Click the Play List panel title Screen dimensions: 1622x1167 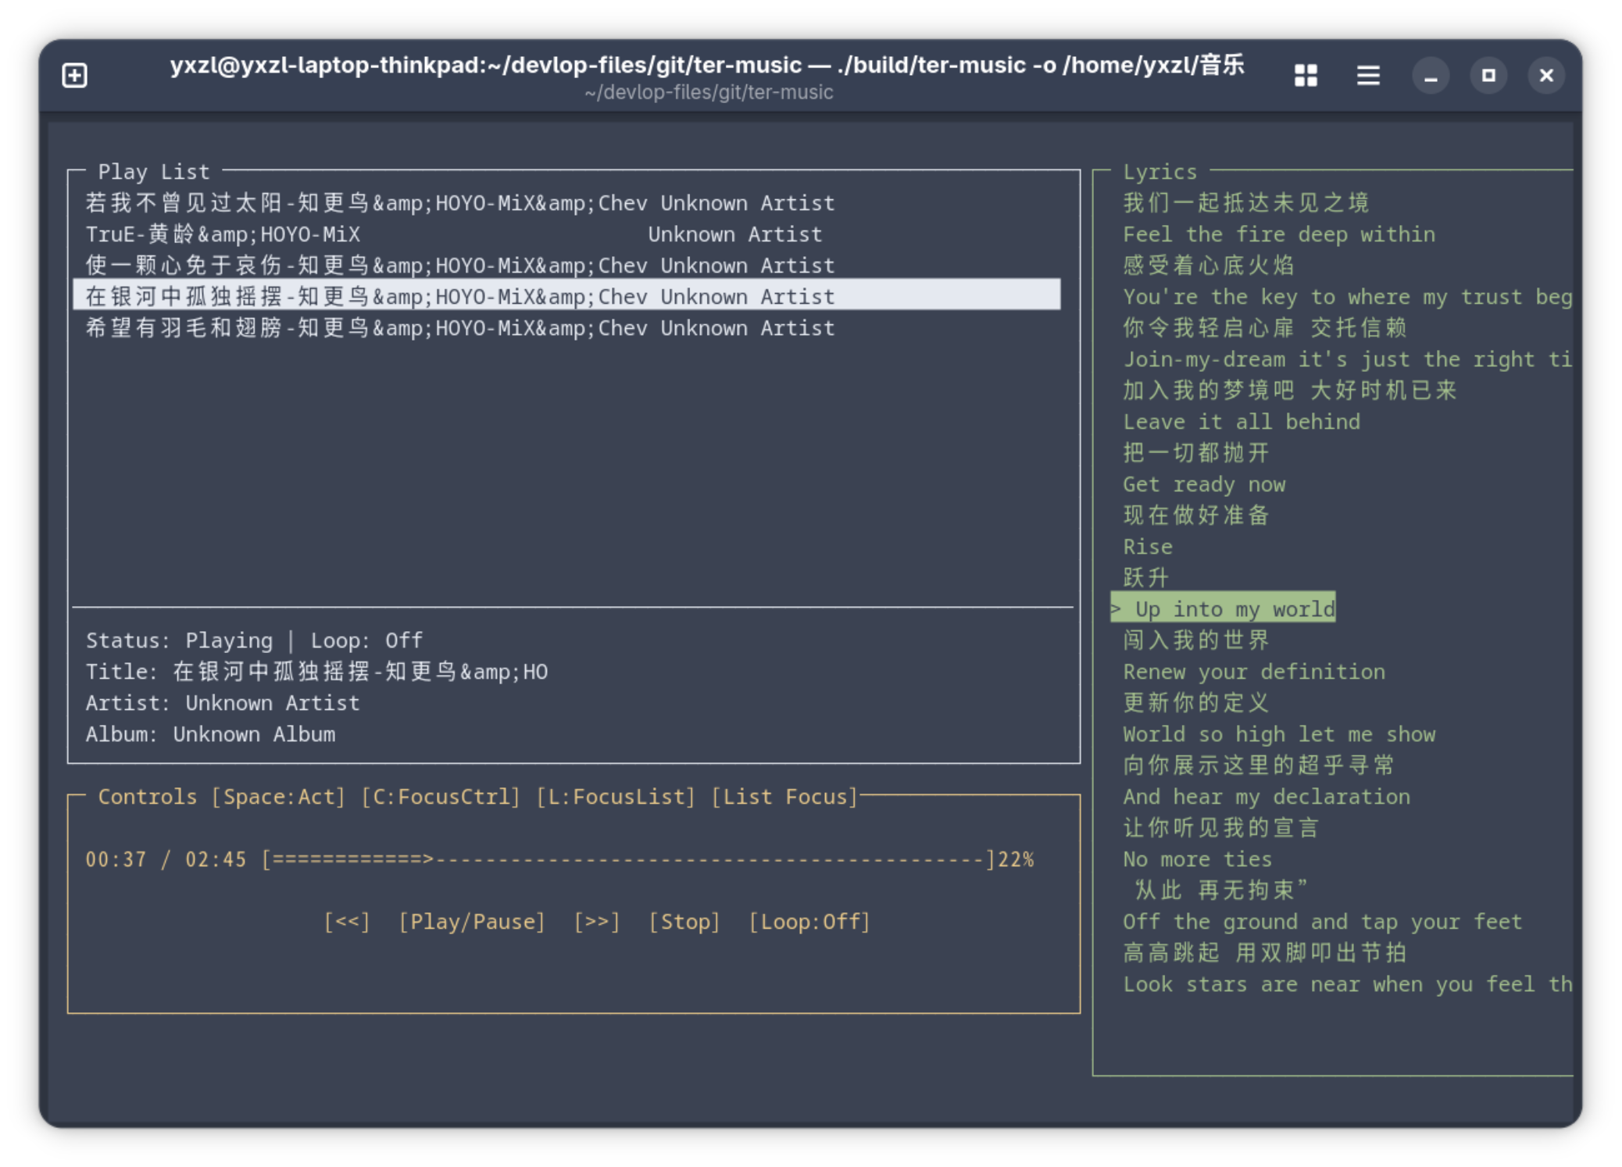[x=153, y=171]
